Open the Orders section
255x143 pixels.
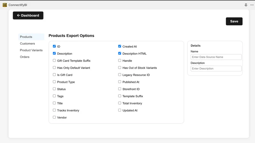click(25, 57)
